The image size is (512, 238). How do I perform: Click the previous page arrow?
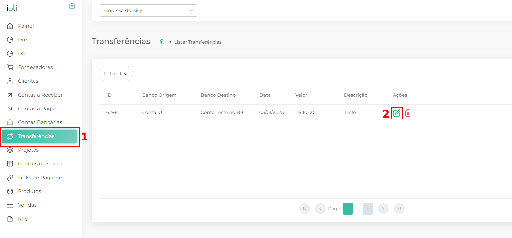[x=320, y=209]
